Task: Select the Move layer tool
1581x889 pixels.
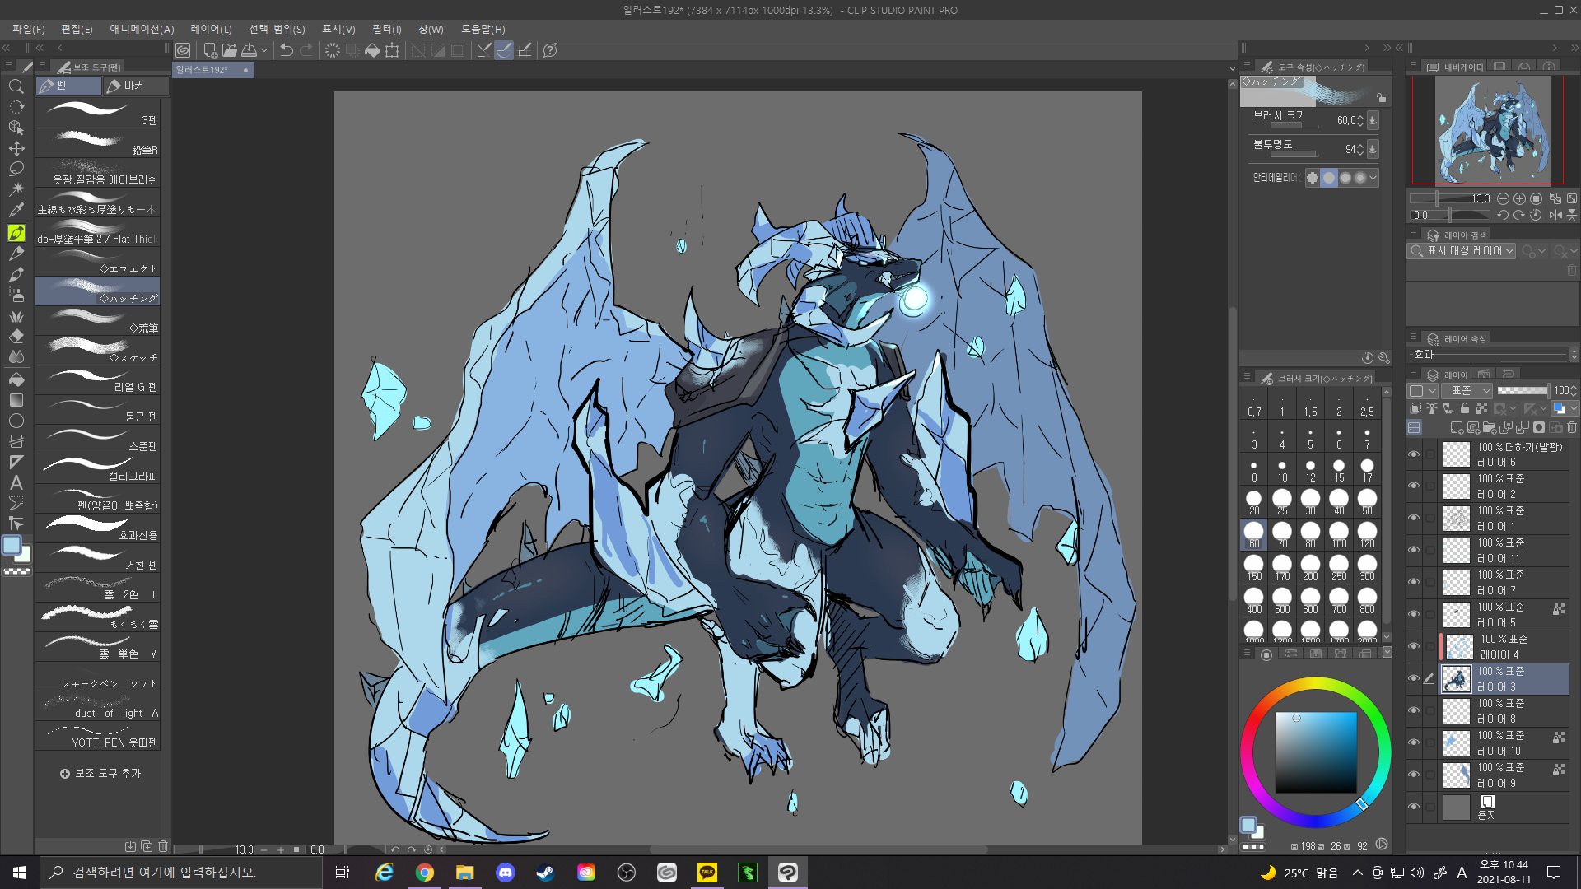Action: tap(16, 149)
